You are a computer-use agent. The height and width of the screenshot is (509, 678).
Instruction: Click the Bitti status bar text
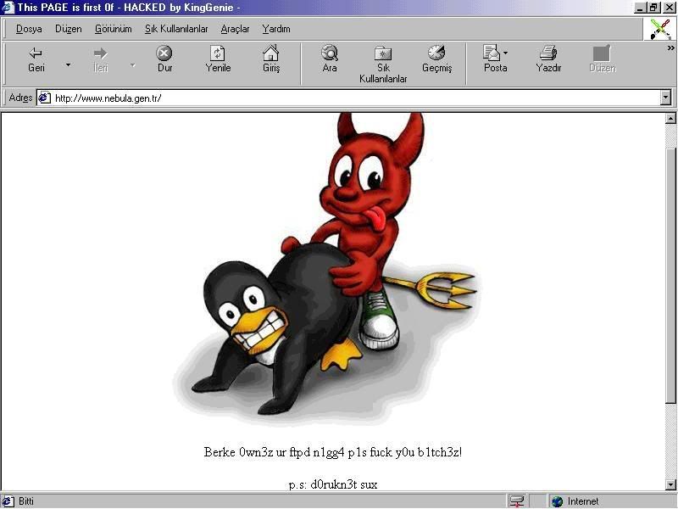pyautogui.click(x=26, y=501)
